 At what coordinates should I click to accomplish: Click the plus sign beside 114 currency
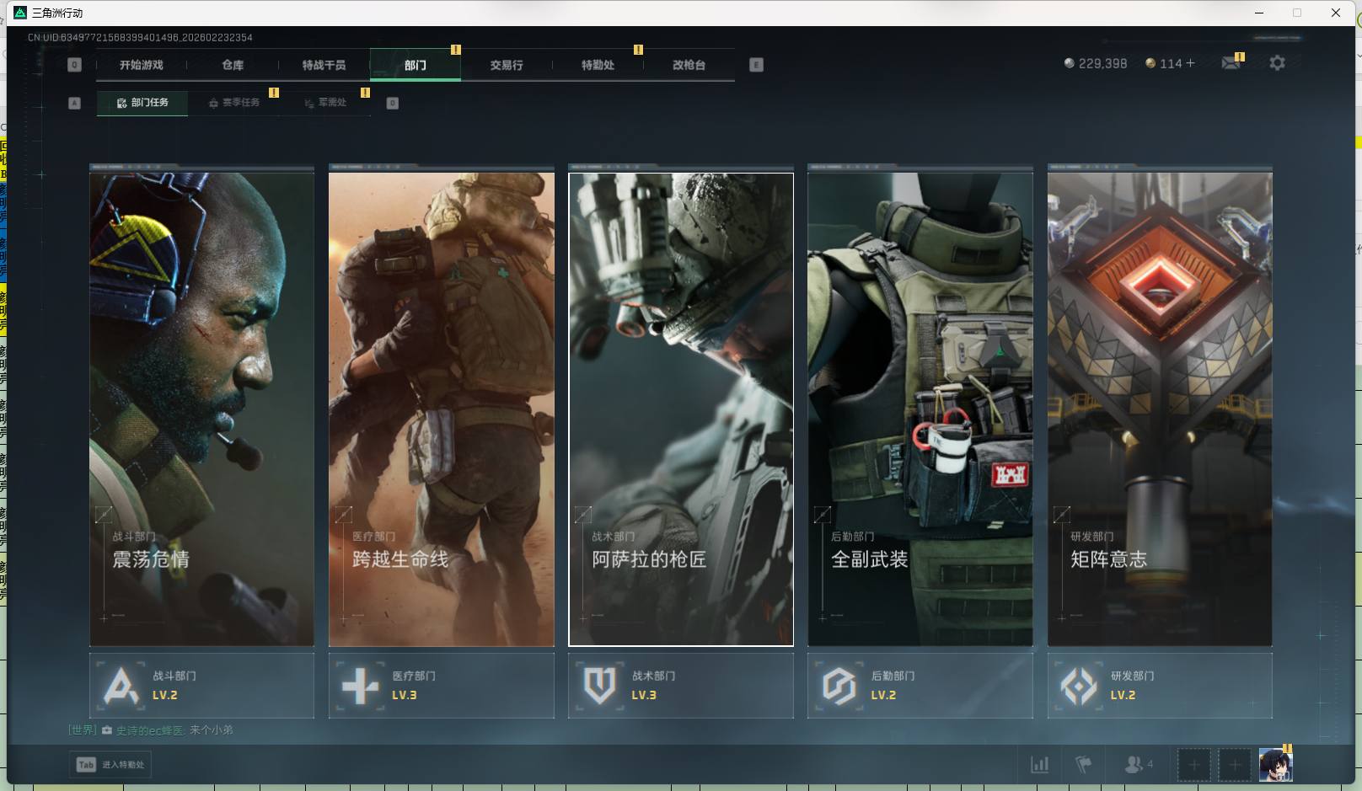coord(1190,63)
